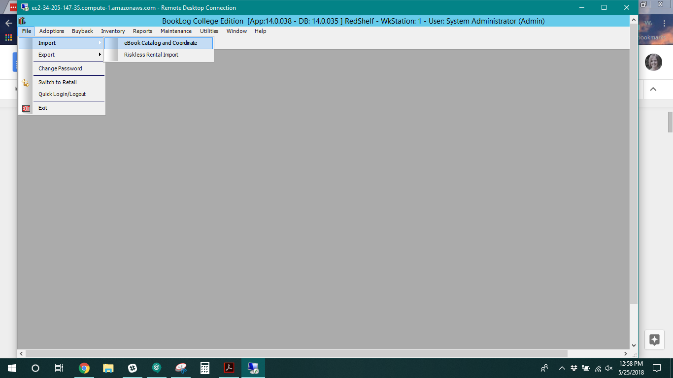Click the remote session right scroll arrow
Viewport: 673px width, 378px height.
(x=626, y=353)
